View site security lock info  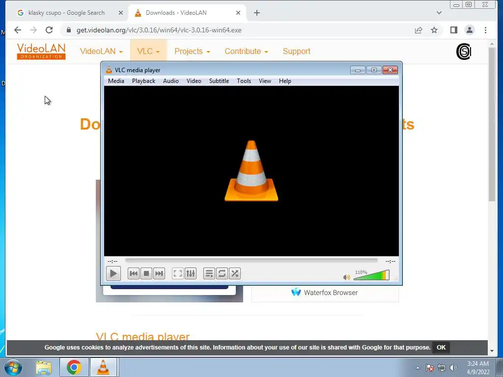[68, 30]
